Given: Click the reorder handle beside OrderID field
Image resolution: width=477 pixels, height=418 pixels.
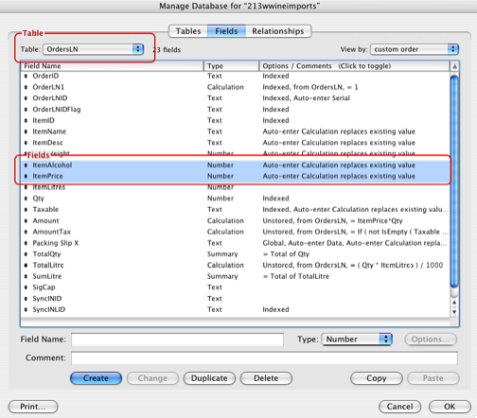Looking at the screenshot, I should tap(26, 76).
